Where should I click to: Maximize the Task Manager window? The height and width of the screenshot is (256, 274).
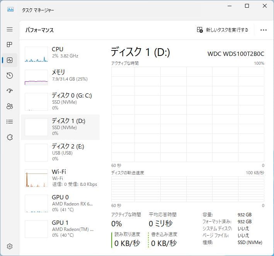pyautogui.click(x=247, y=6)
